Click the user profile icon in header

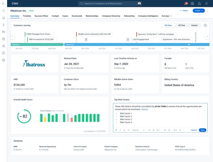point(206,4)
